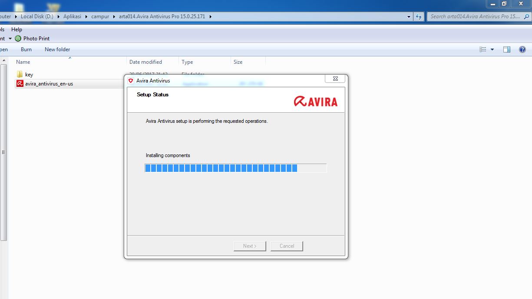532x299 pixels.
Task: Open the Help menu
Action: [x=17, y=30]
